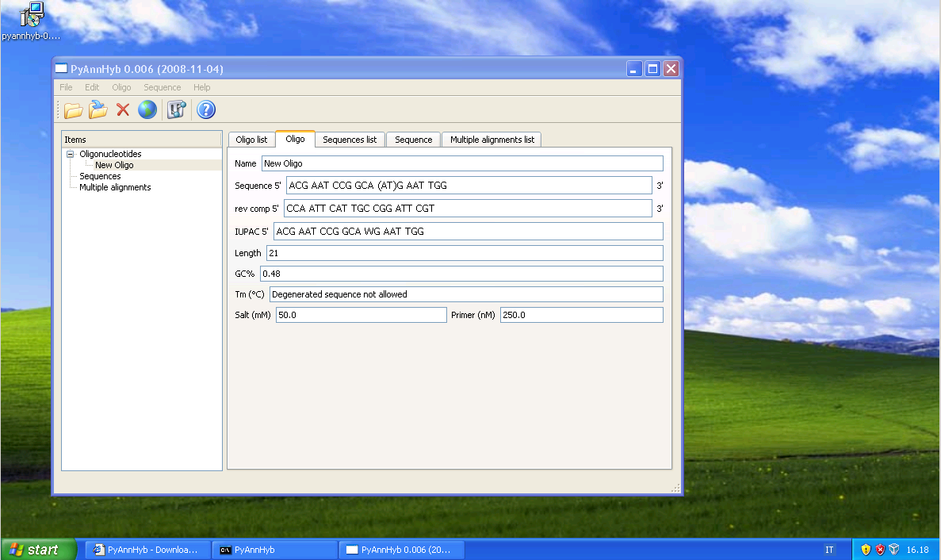Click the open folder toolbar icon
Image resolution: width=941 pixels, height=560 pixels.
73,110
